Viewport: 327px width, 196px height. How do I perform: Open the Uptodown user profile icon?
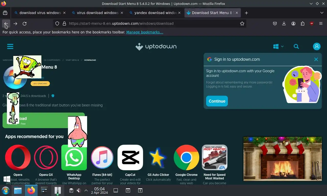317,46
